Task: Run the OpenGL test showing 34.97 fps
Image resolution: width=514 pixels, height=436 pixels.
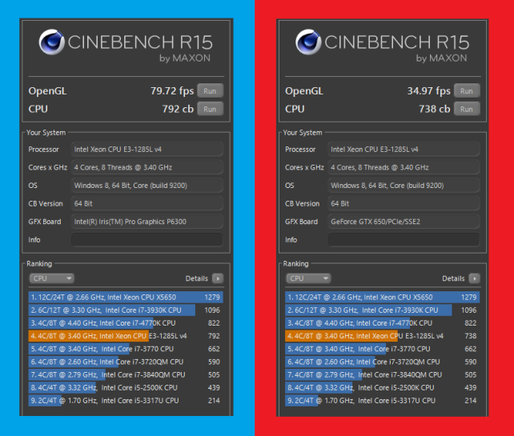Action: pos(467,91)
